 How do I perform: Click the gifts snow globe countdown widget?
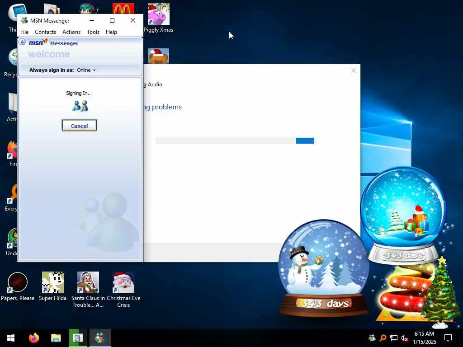404,216
